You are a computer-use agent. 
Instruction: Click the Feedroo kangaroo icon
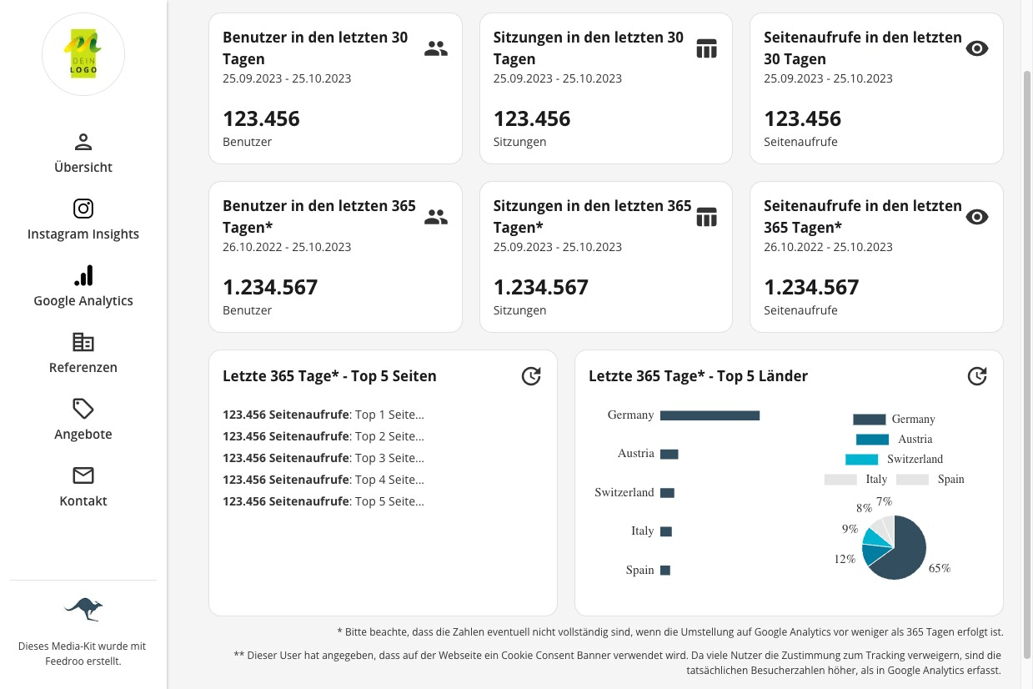pyautogui.click(x=83, y=610)
